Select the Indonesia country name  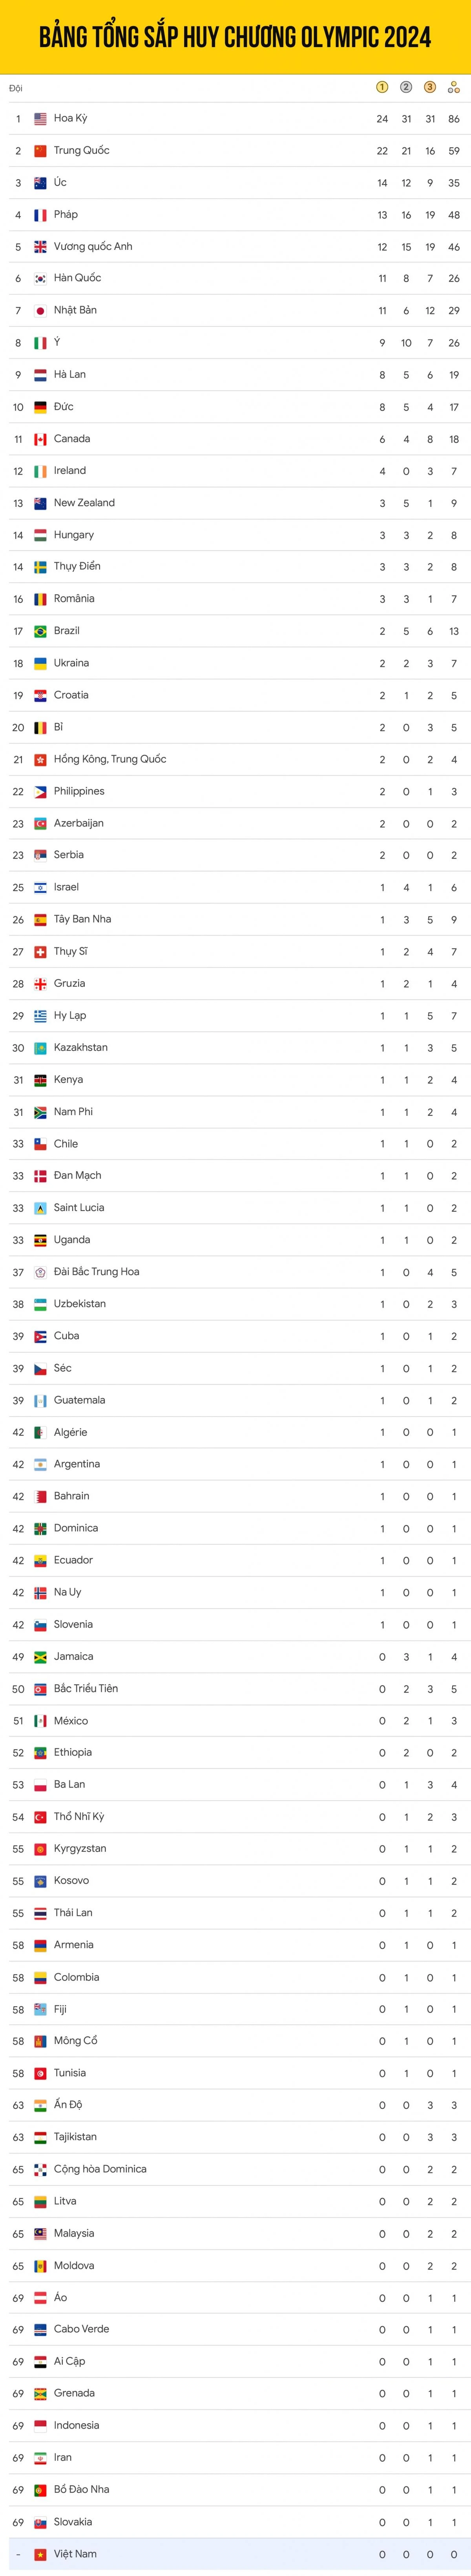(x=76, y=2425)
